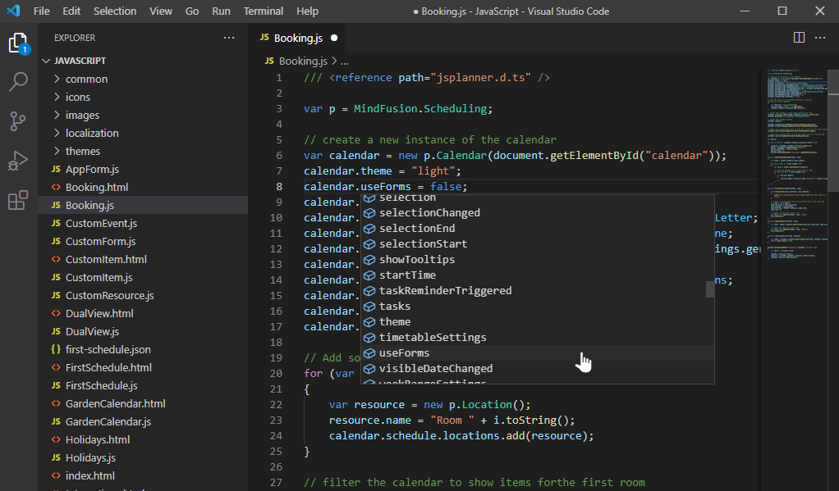Click JS icon on the Booking.js tab
The image size is (839, 491).
pos(264,38)
